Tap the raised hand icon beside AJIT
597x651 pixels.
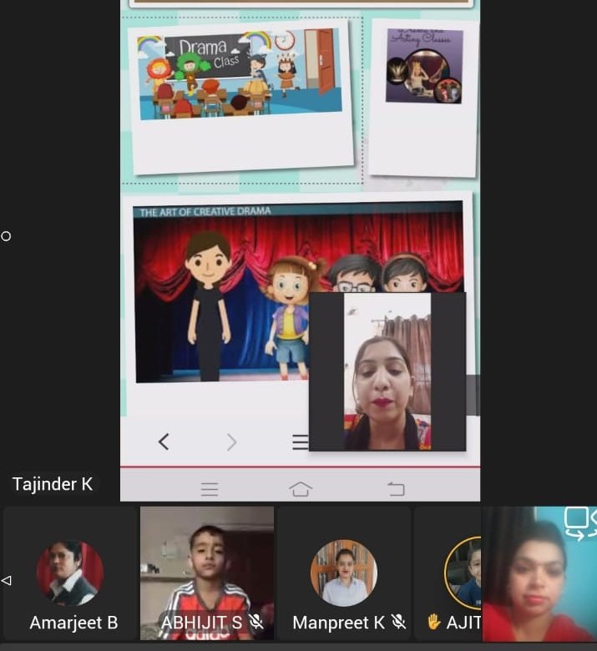(433, 622)
